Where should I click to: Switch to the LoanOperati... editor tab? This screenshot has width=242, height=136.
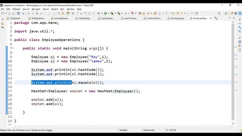click(106, 19)
